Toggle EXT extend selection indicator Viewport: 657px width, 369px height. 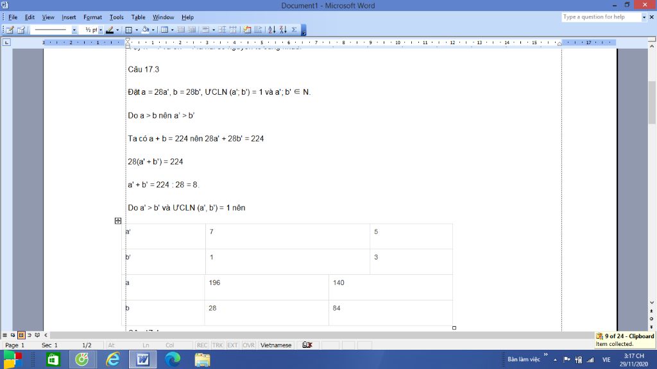click(232, 345)
